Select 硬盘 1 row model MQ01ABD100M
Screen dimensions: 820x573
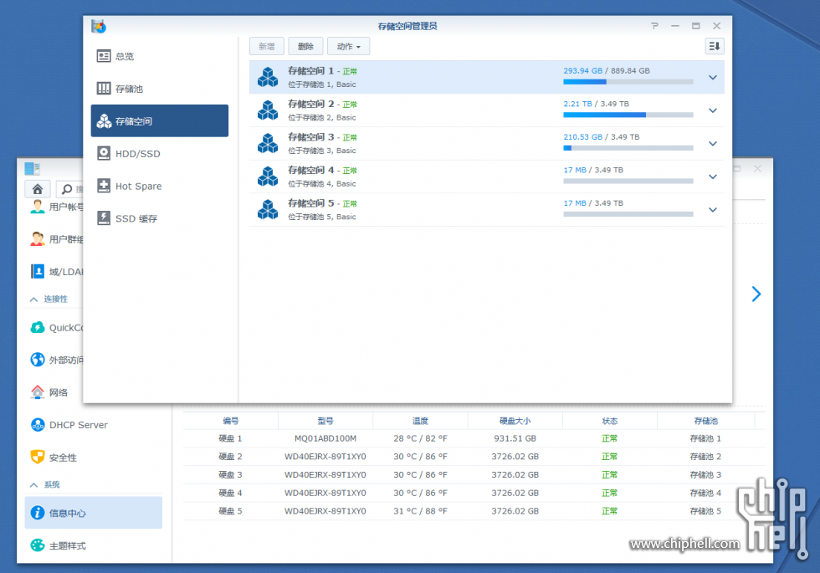[325, 438]
